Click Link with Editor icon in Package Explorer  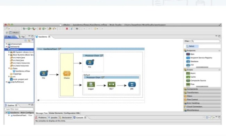click(x=29, y=41)
